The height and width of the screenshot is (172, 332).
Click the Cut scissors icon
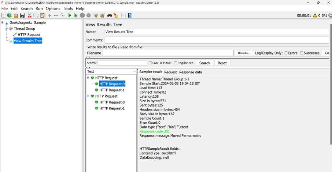point(29,15)
